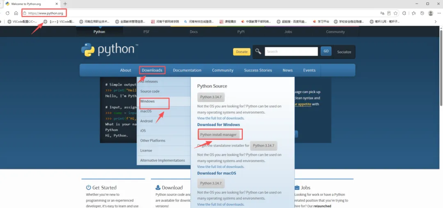Open the 河南干部网络学院 bookmark

(165, 21)
